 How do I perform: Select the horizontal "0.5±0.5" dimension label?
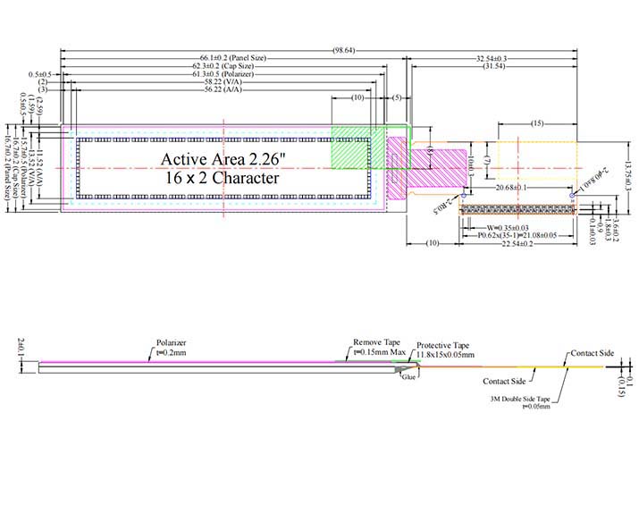click(40, 74)
